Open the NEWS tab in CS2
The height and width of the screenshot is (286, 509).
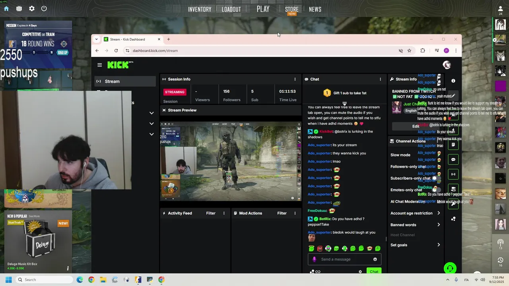[x=315, y=9]
